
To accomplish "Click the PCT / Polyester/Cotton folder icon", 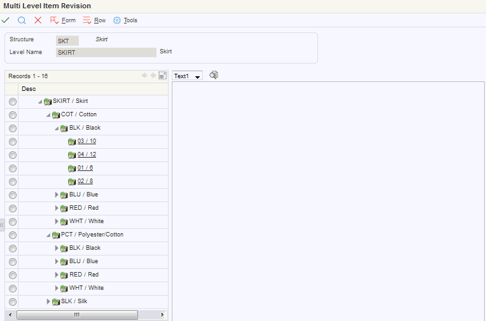I will (x=56, y=235).
